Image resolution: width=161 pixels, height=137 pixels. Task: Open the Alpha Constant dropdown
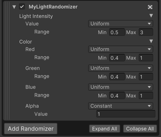point(121,106)
